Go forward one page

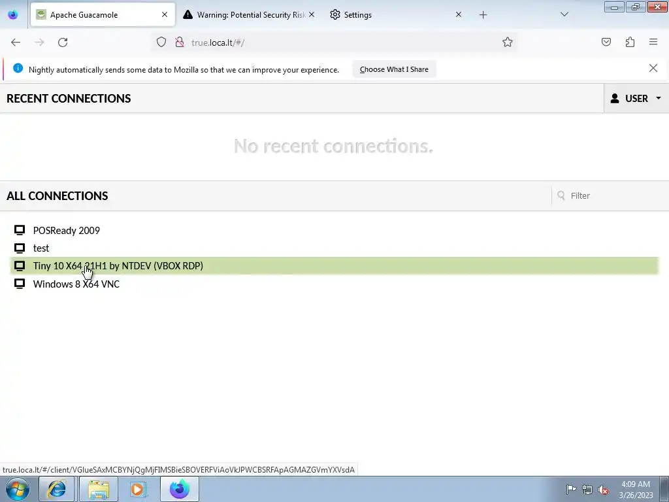[39, 42]
